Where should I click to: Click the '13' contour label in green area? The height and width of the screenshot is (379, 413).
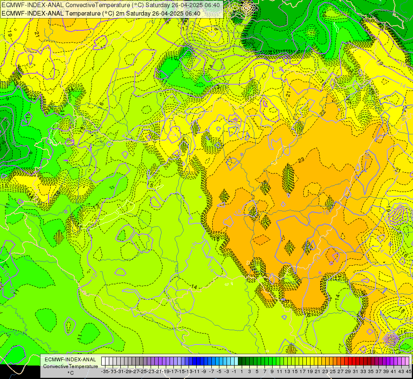click(96, 206)
